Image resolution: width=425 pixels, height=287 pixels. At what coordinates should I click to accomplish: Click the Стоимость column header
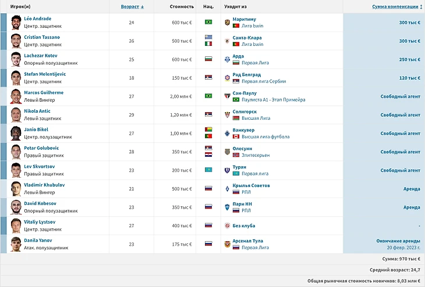[182, 6]
